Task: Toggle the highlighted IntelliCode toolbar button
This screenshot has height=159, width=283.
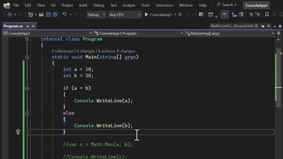Action: coord(225,15)
